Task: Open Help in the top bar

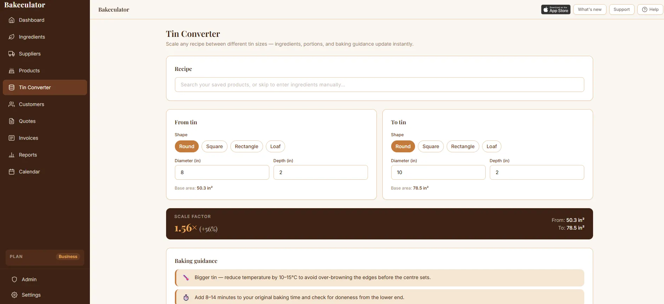Action: coord(650,9)
